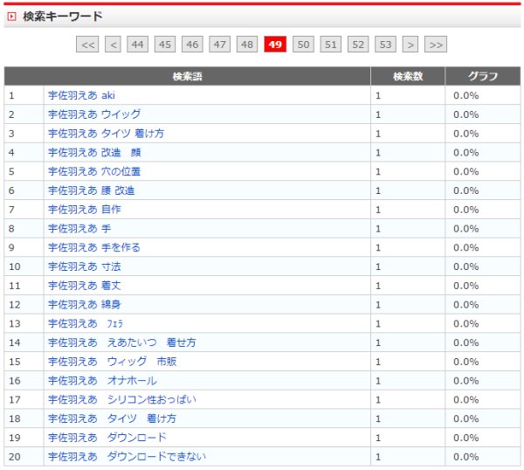Open keyword link 宇佐羽えあ 自作
Viewport: 524px width, 470px height.
coord(85,210)
